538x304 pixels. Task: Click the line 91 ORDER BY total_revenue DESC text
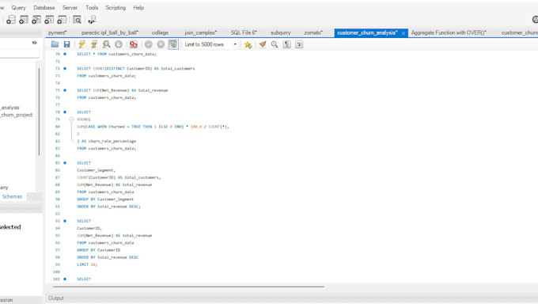point(108,207)
